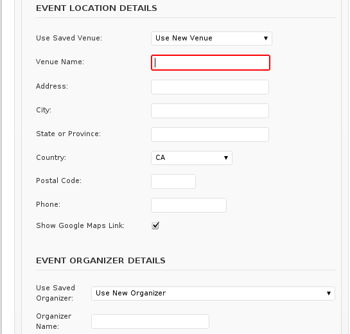This screenshot has width=350, height=334.
Task: Click the City input box
Action: pyautogui.click(x=210, y=110)
